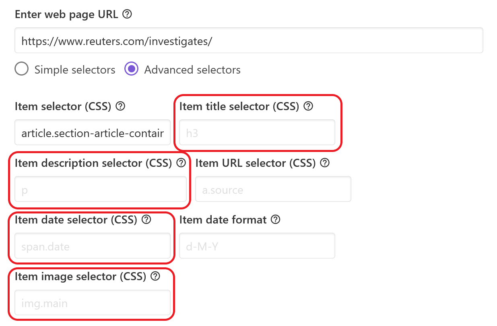This screenshot has width=497, height=326.
Task: Click Item description selector field with p placeholder
Action: tap(101, 189)
